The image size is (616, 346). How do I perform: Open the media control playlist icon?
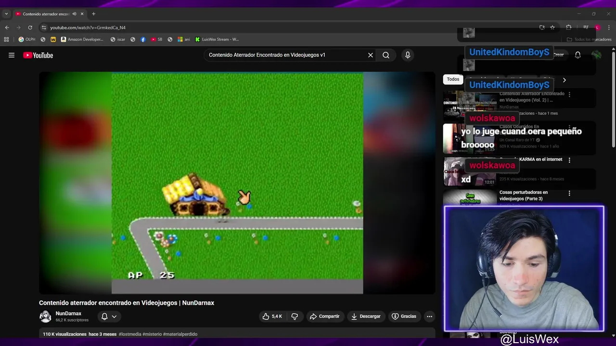[586, 27]
